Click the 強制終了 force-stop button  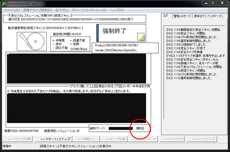pyautogui.click(x=121, y=33)
